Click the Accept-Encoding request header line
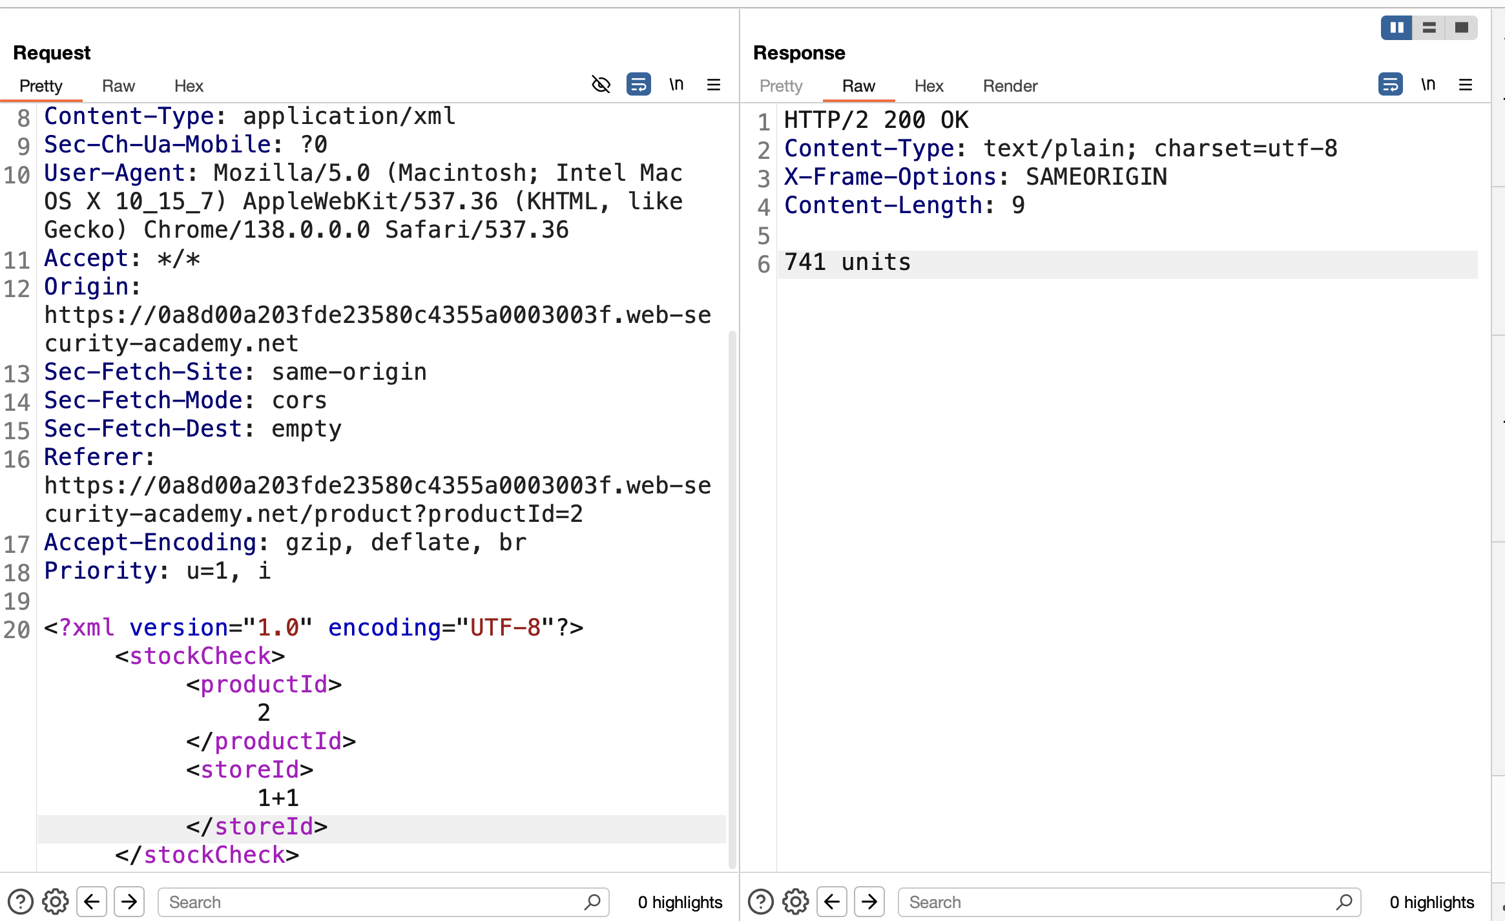This screenshot has height=921, width=1505. pyautogui.click(x=285, y=543)
